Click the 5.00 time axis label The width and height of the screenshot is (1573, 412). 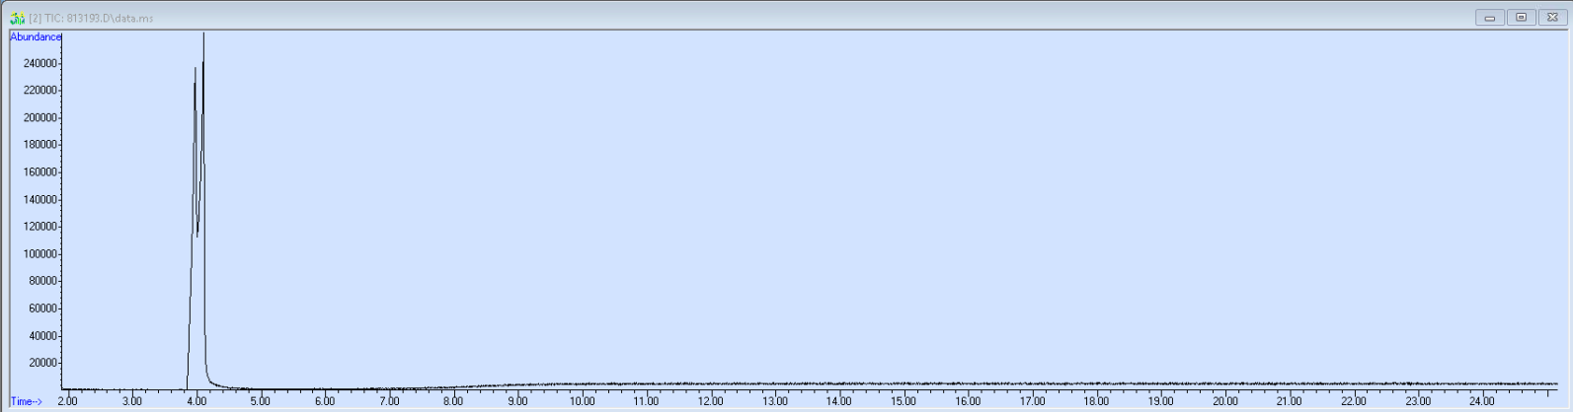click(x=260, y=401)
